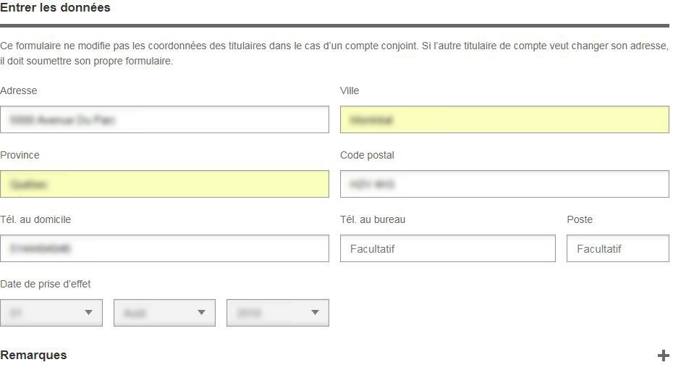This screenshot has height=370, width=673.
Task: Click the Date de prise d'effet label
Action: pos(46,284)
